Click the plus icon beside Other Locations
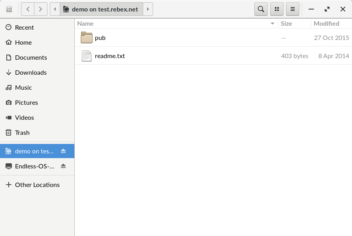This screenshot has width=352, height=236. (9, 185)
